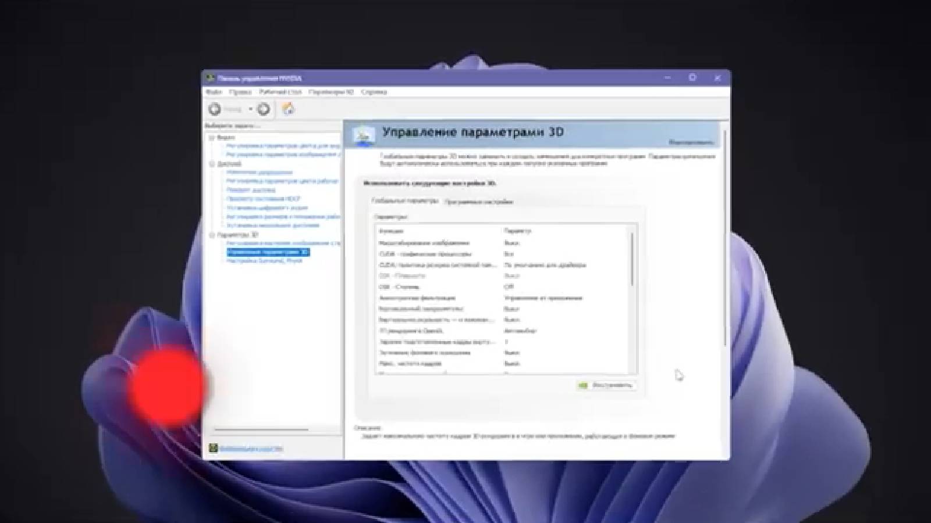
Task: Select the Затенение фонового освещения setting row
Action: (x=503, y=353)
